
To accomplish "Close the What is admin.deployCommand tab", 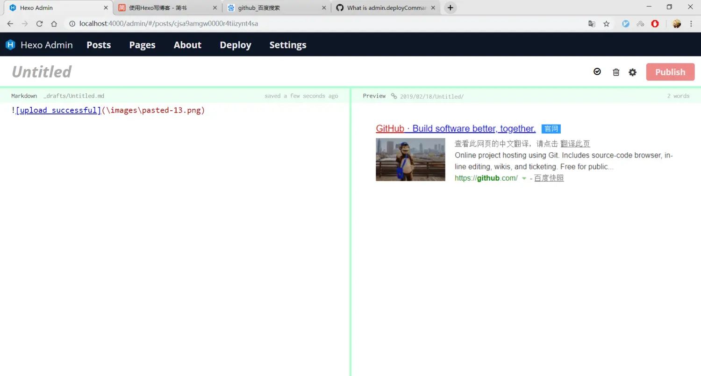I will (433, 8).
